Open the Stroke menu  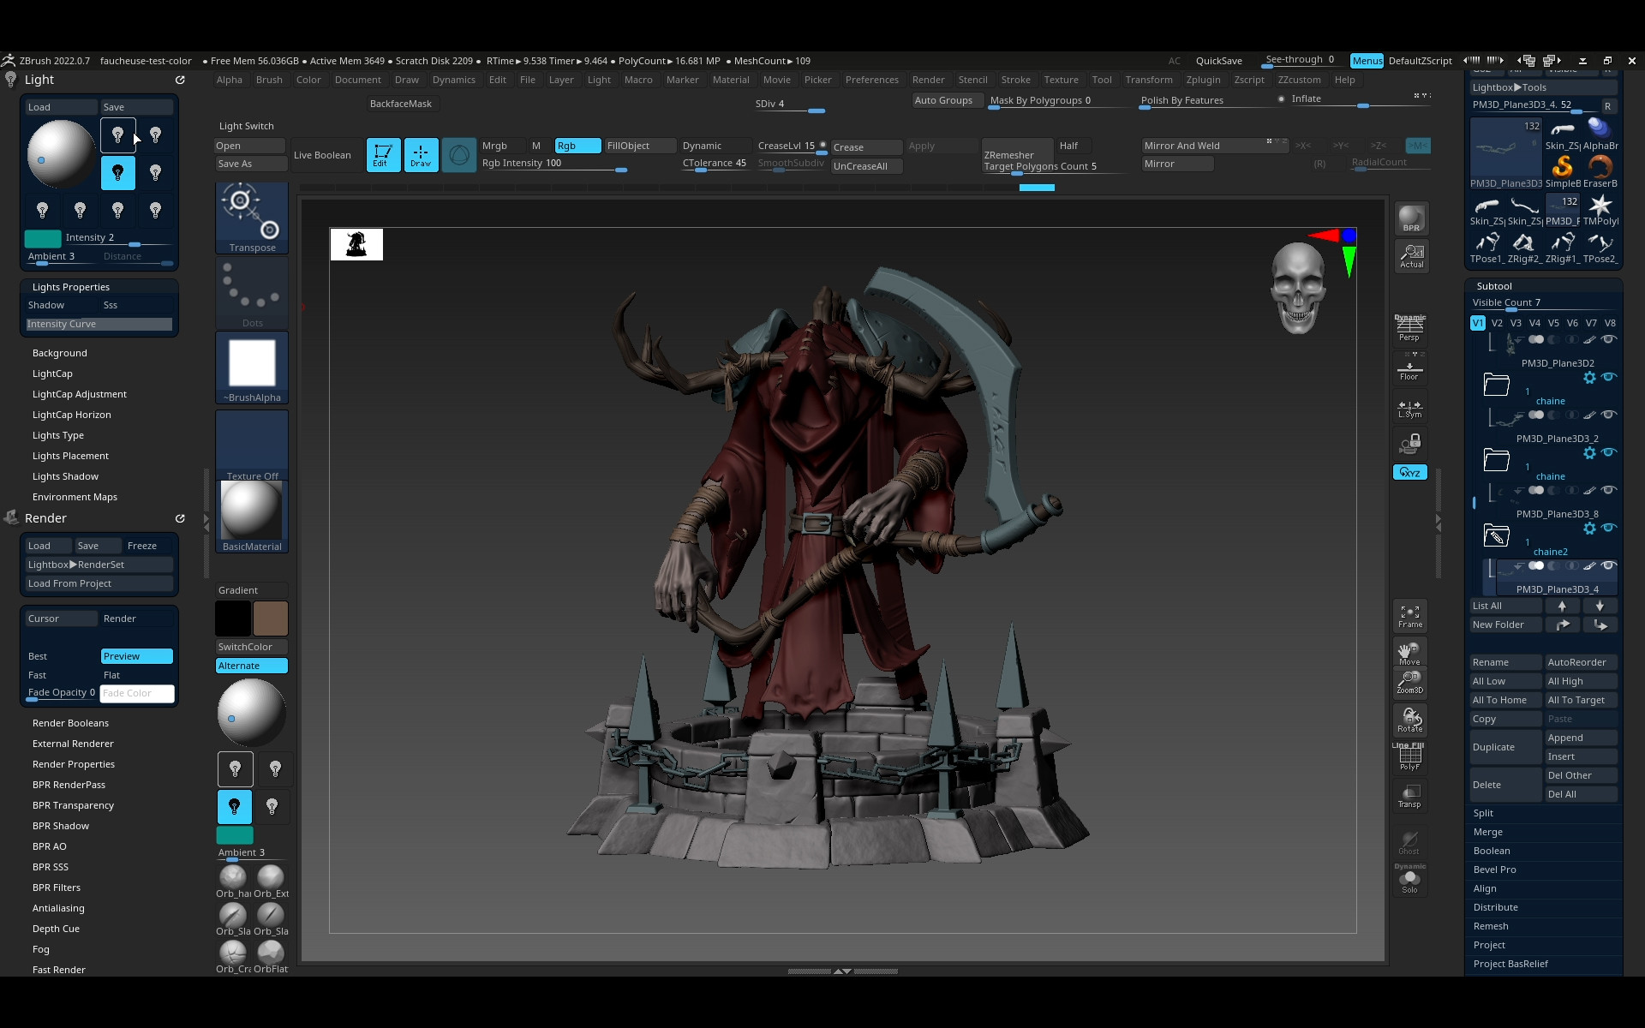(x=1015, y=80)
